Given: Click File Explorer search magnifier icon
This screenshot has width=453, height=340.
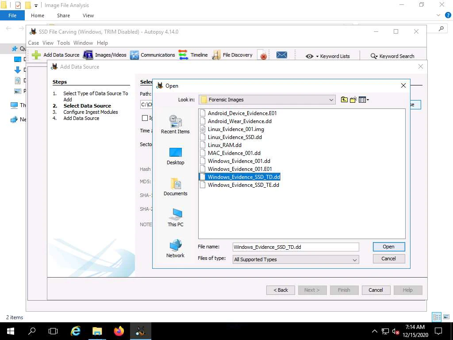Looking at the screenshot, I should (x=441, y=28).
